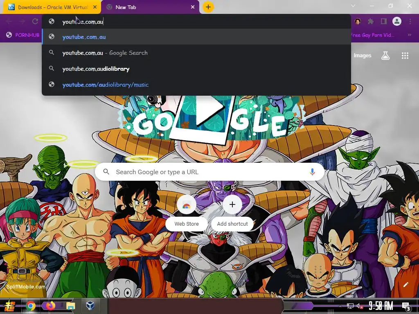
Task: Reload the page
Action: coord(35,21)
